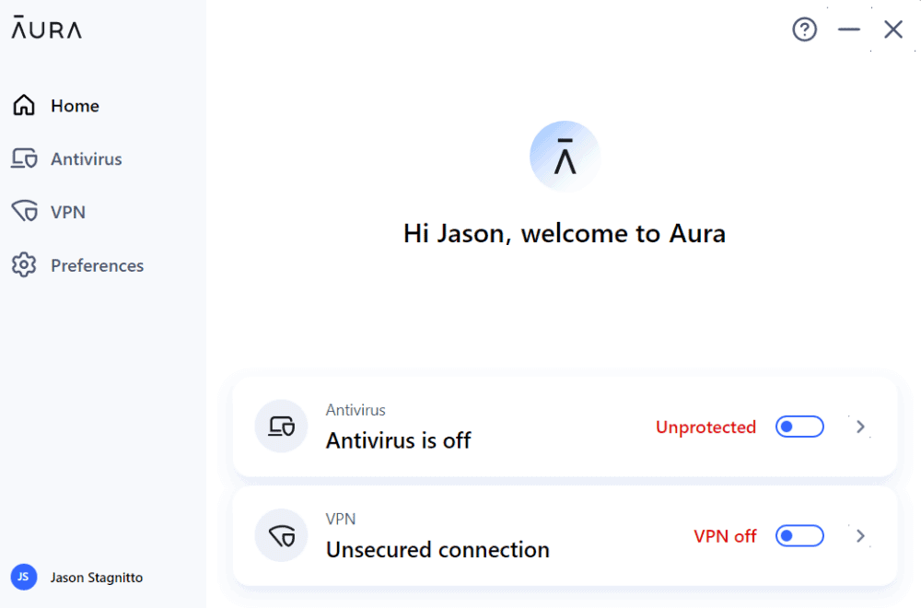Screen dimensions: 921x608
Task: Click the VPN card's circular shield icon
Action: click(x=281, y=535)
